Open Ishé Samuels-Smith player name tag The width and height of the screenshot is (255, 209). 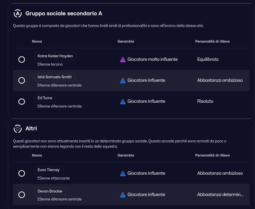(55, 77)
